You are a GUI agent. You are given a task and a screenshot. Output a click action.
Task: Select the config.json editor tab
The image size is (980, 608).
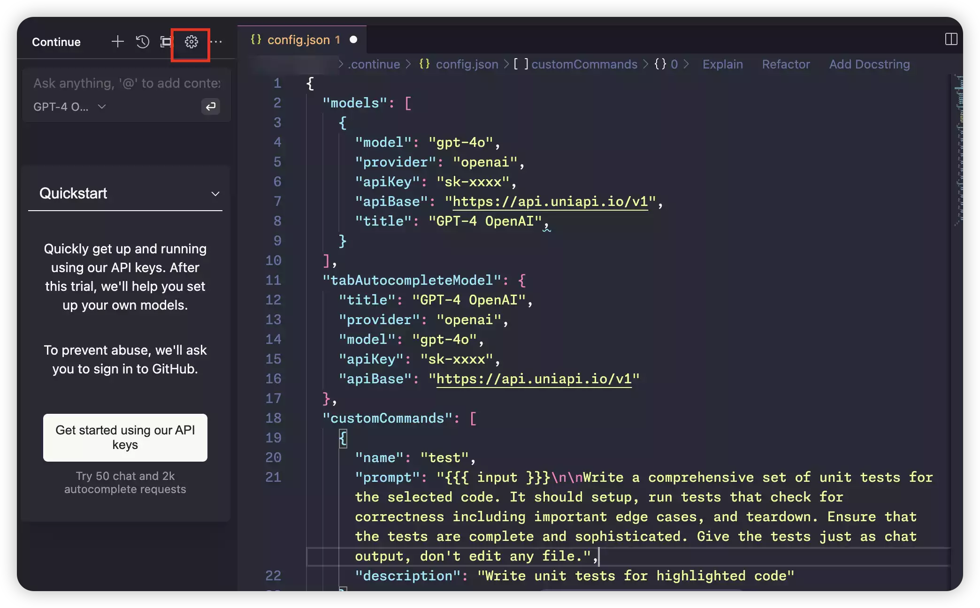click(302, 40)
